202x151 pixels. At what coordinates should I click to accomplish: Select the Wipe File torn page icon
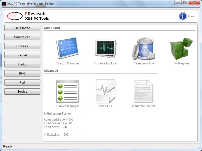(106, 91)
